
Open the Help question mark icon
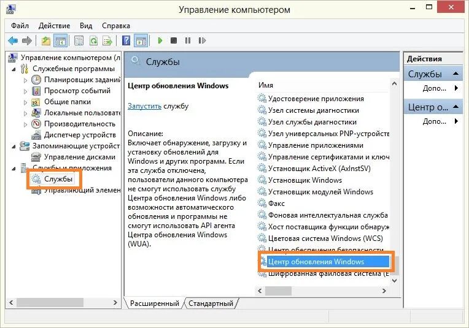[126, 40]
